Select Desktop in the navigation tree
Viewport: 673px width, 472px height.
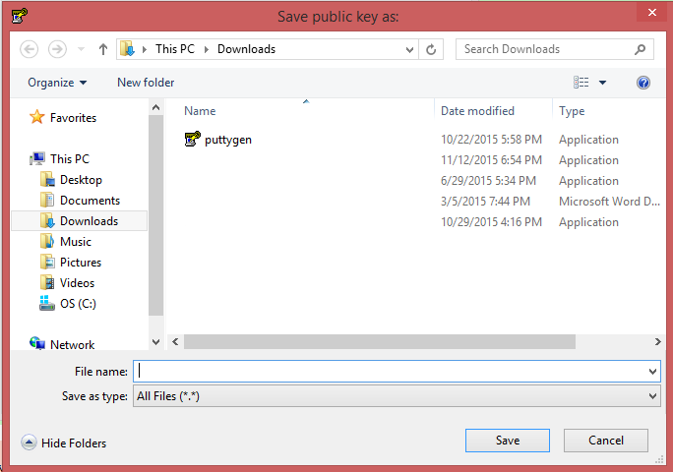click(x=80, y=180)
